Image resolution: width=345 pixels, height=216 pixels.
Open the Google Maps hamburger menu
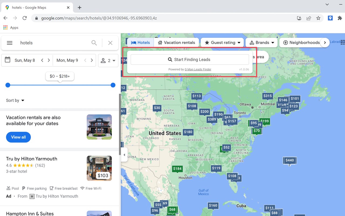(10, 43)
